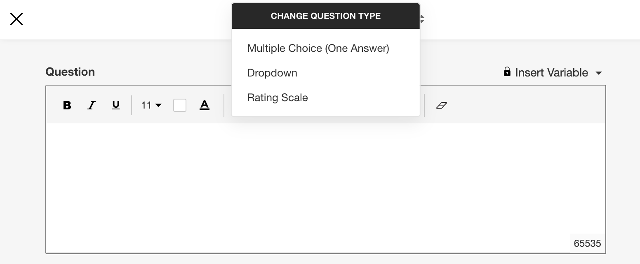Click the lock icon beside Insert Variable

click(x=507, y=72)
